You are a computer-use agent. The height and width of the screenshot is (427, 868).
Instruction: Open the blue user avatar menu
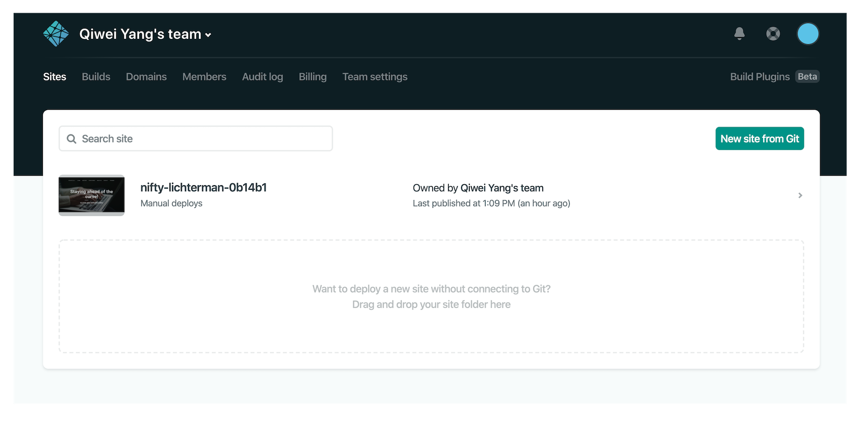coord(808,34)
